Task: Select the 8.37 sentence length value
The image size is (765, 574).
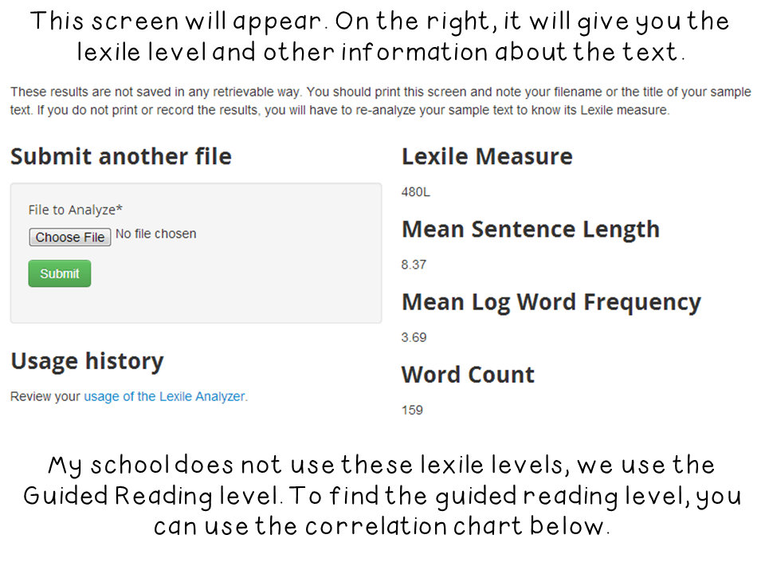Action: (x=414, y=265)
